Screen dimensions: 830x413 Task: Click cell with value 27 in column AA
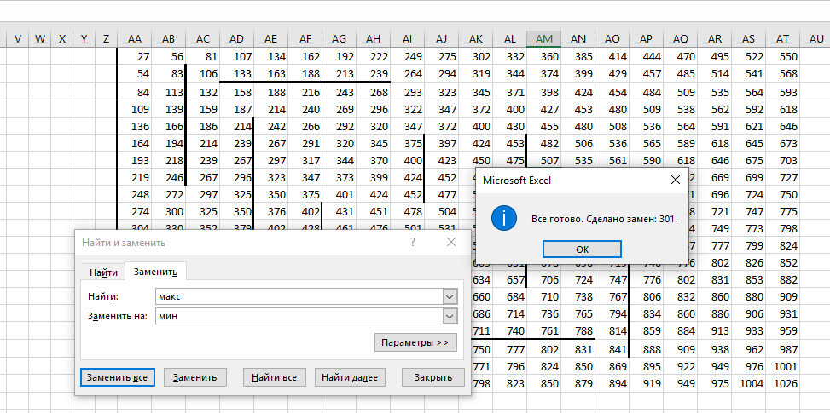pos(135,57)
